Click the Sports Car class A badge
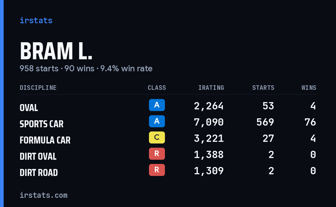336x207 pixels. click(157, 121)
